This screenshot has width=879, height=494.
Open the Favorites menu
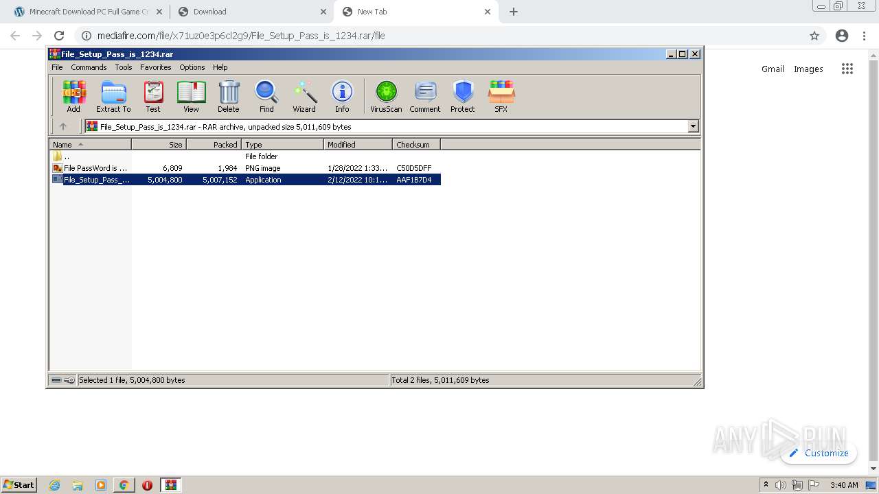156,67
